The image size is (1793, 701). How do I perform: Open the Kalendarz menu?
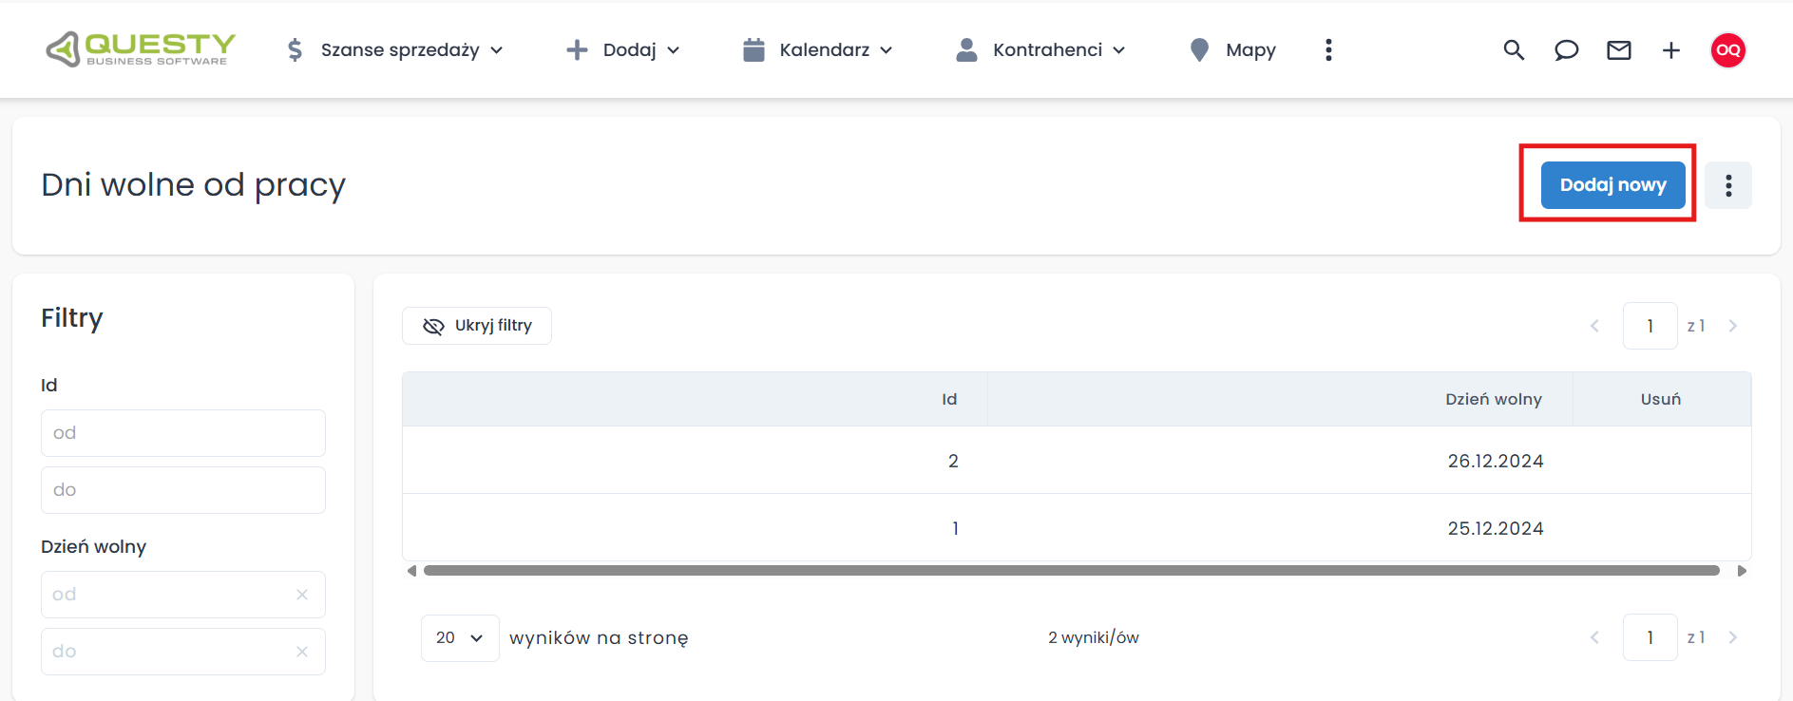(x=818, y=50)
